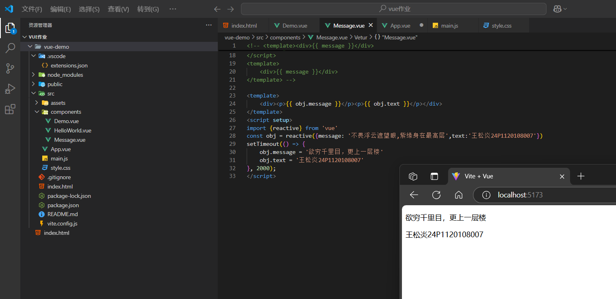Toggle the browser's vertical tabs icon
The image size is (616, 299).
coord(435,176)
